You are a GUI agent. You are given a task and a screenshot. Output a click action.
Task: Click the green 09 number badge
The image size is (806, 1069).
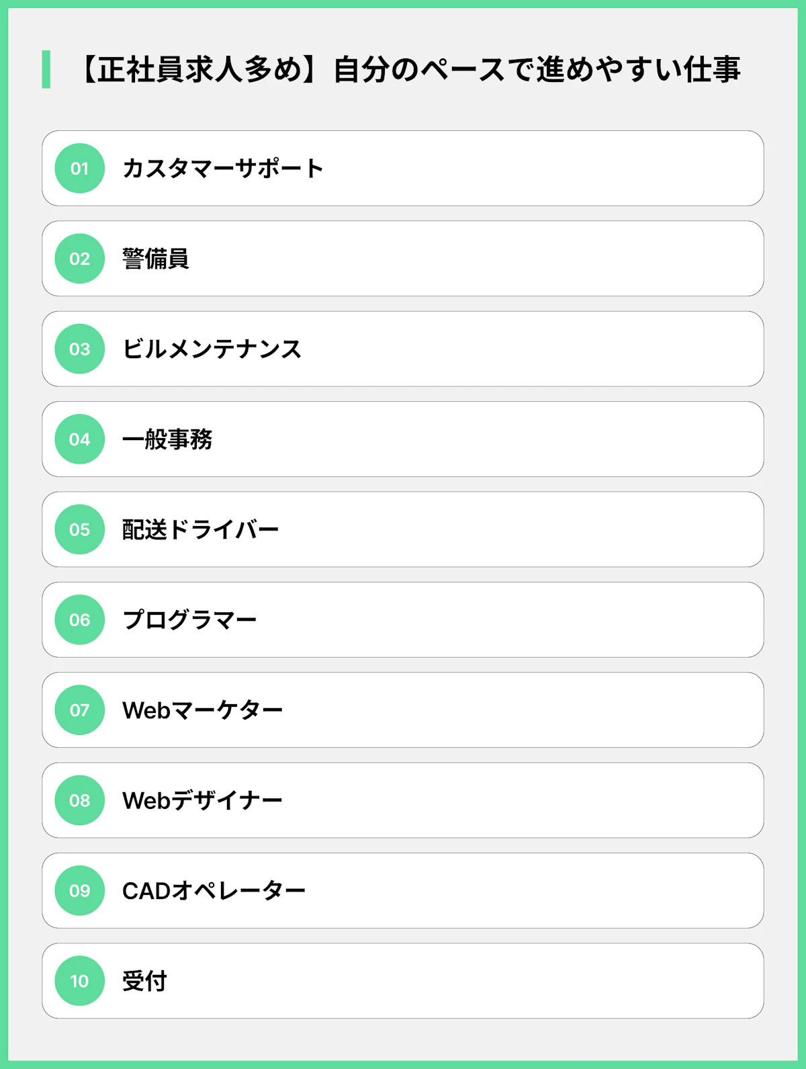tap(79, 890)
